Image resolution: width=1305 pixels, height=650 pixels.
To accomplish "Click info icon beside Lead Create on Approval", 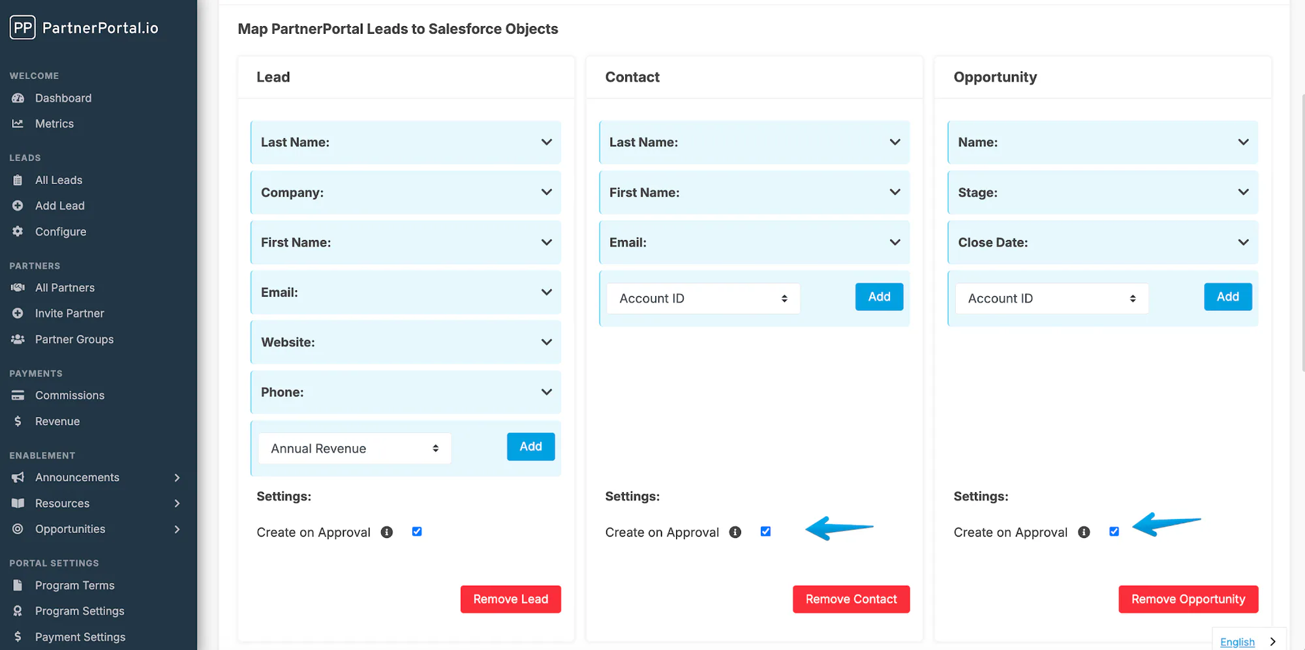I will [387, 532].
